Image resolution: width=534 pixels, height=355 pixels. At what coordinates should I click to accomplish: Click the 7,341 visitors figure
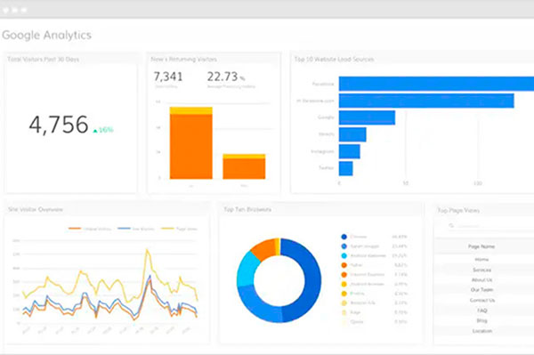(168, 77)
